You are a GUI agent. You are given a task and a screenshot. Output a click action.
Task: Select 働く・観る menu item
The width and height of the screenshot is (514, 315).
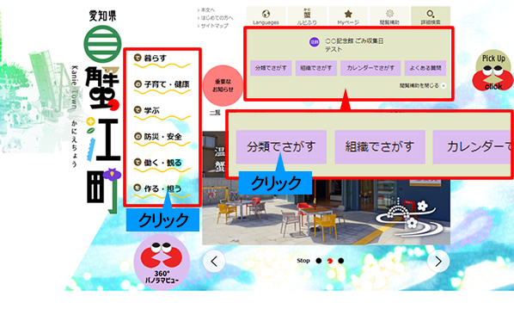click(162, 164)
